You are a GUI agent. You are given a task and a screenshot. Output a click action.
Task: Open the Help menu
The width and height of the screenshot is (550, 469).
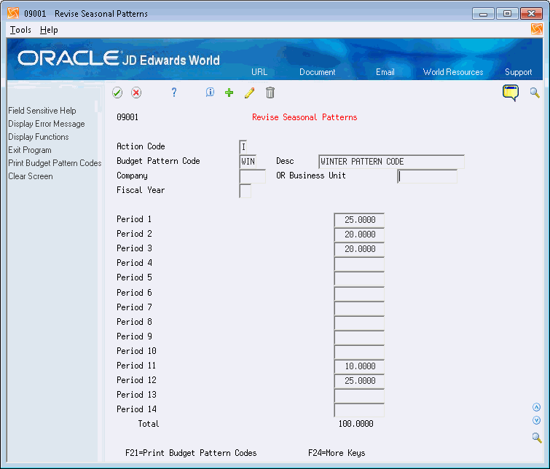pos(49,30)
